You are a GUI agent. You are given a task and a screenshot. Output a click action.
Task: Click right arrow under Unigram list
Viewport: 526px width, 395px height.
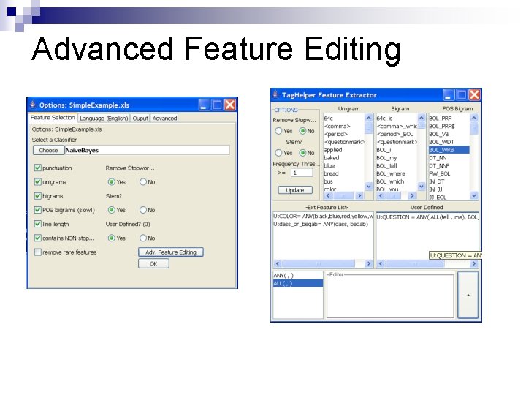coord(359,195)
